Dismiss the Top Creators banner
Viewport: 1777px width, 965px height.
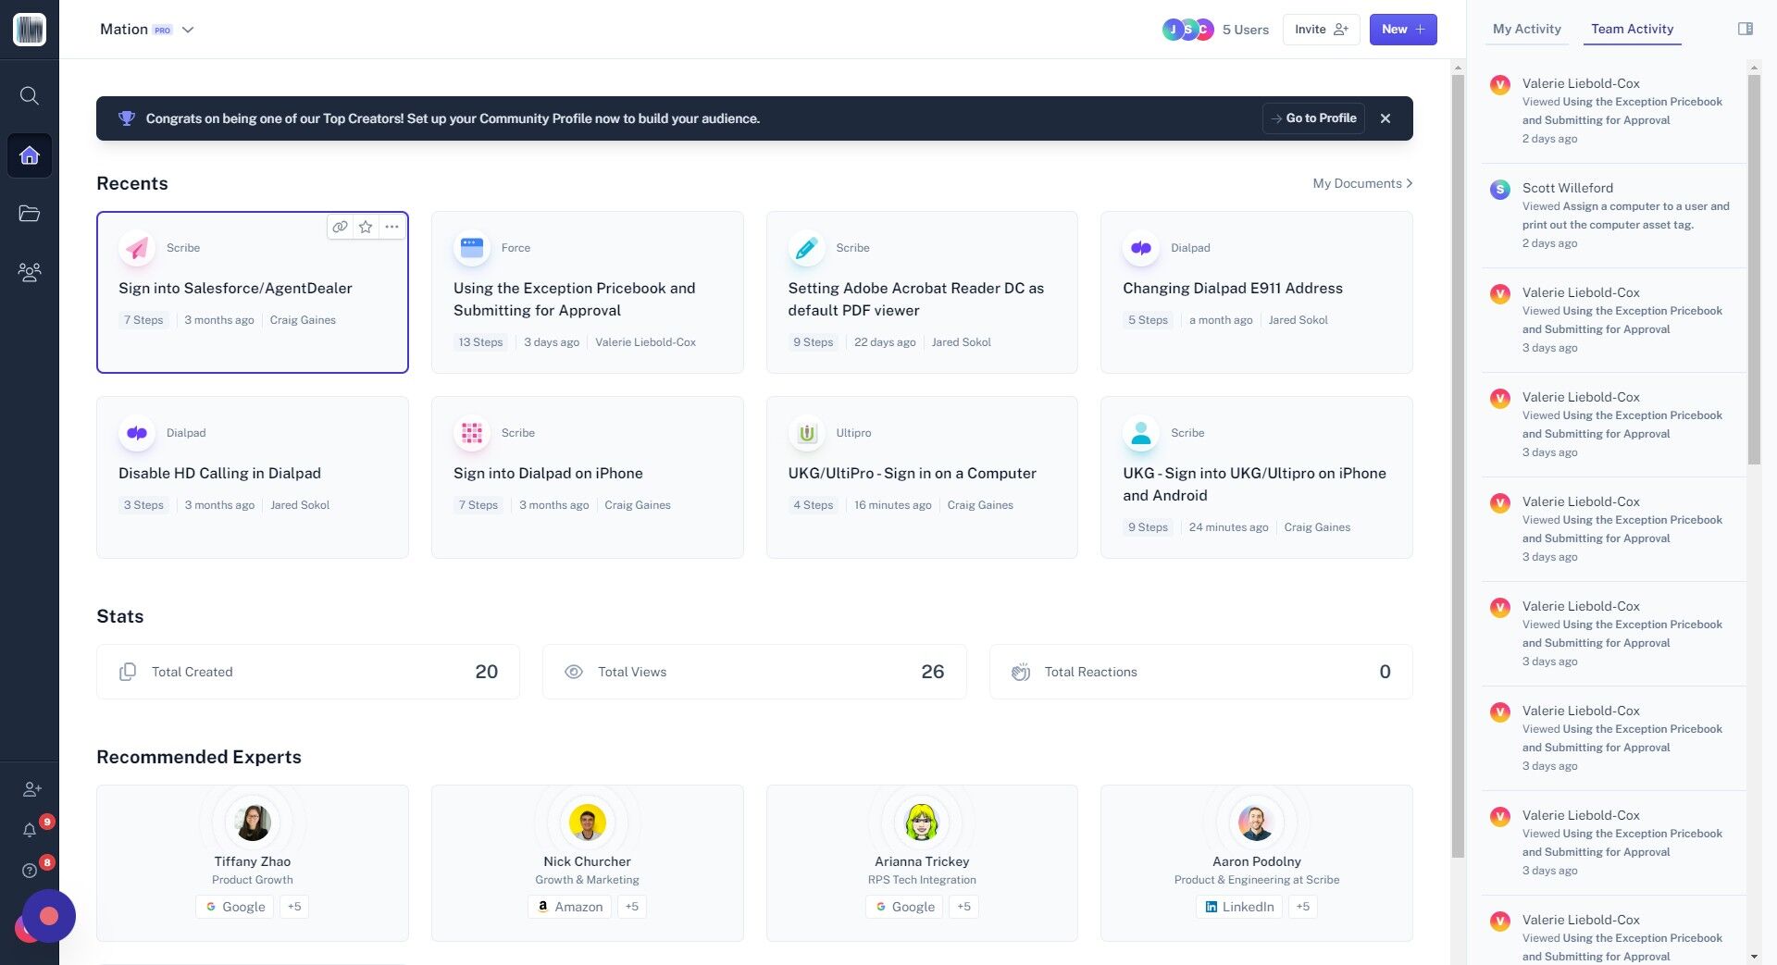(1386, 118)
